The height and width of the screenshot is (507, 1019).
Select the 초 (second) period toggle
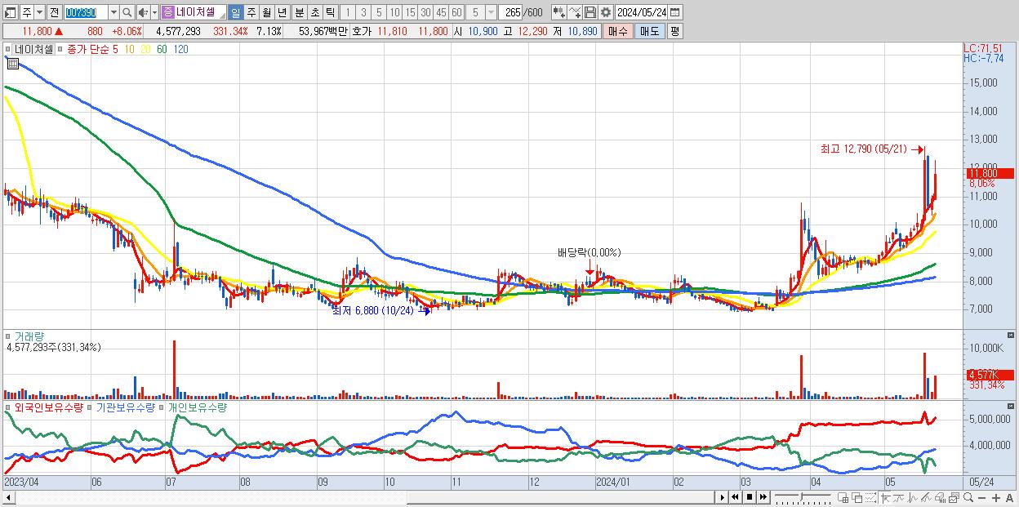point(314,12)
